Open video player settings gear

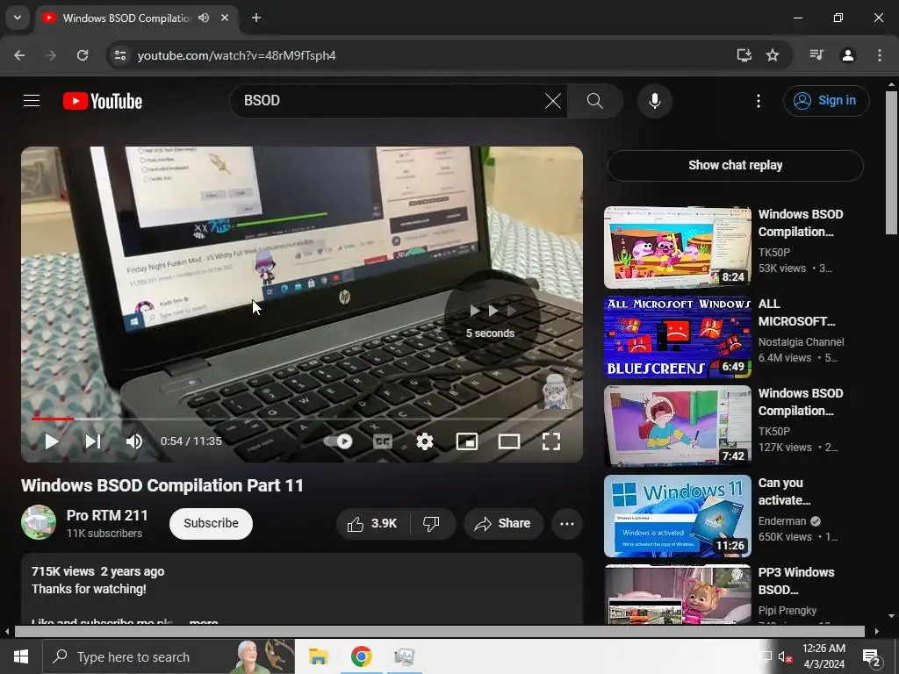pyautogui.click(x=424, y=441)
